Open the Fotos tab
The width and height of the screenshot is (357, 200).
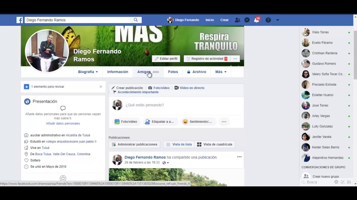(173, 72)
